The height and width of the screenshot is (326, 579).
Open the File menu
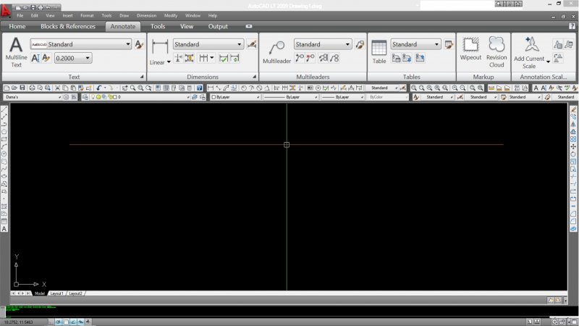(20, 15)
